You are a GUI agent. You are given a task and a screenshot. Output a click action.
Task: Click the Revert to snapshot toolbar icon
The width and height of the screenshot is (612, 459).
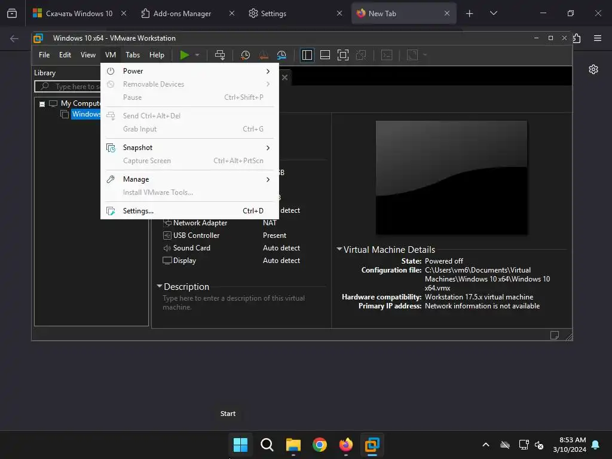click(x=264, y=55)
